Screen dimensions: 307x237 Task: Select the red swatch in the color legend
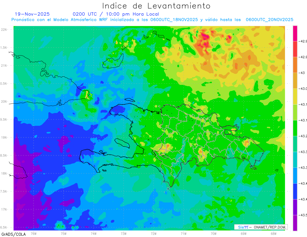tap(295, 49)
